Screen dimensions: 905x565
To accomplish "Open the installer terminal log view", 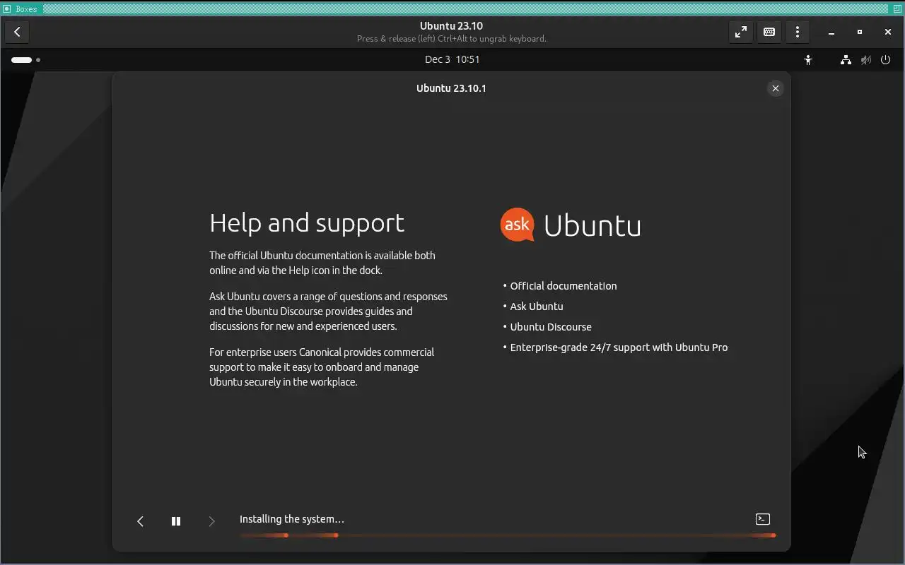I will pos(762,519).
